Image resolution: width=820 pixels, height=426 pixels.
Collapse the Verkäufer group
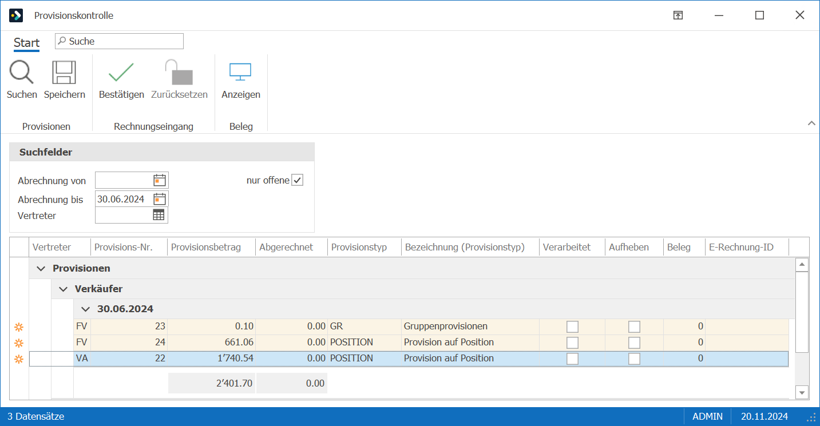63,289
